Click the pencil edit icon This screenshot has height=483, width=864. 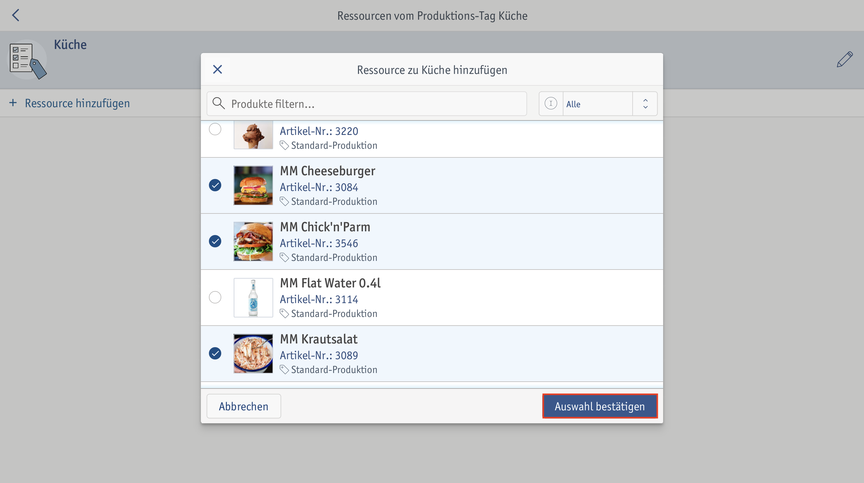pyautogui.click(x=845, y=59)
